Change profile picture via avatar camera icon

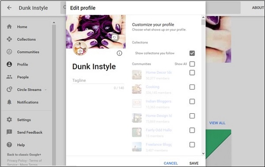click(x=80, y=51)
